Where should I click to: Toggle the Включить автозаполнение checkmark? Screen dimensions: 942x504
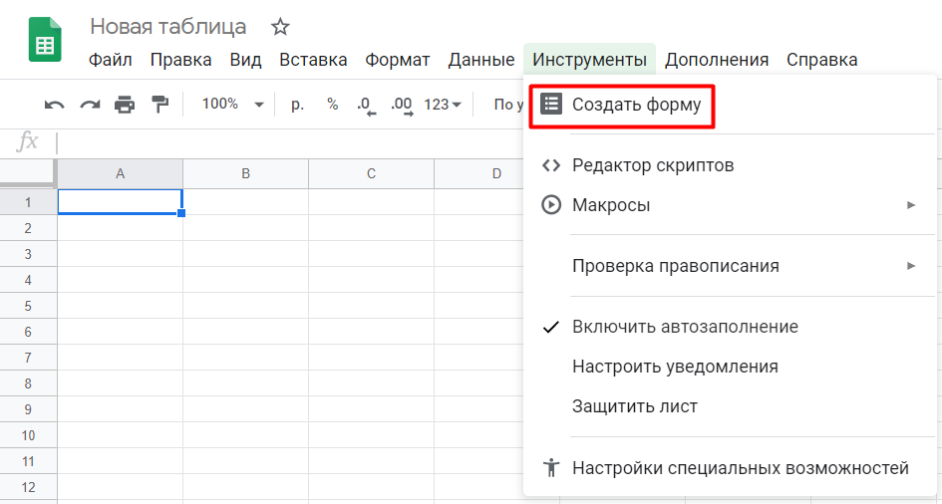pyautogui.click(x=551, y=327)
